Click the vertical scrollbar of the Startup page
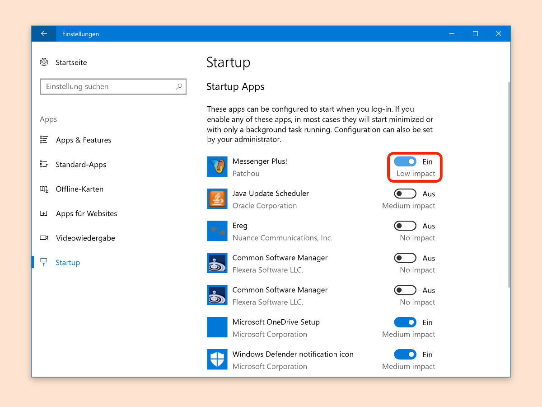 point(509,185)
